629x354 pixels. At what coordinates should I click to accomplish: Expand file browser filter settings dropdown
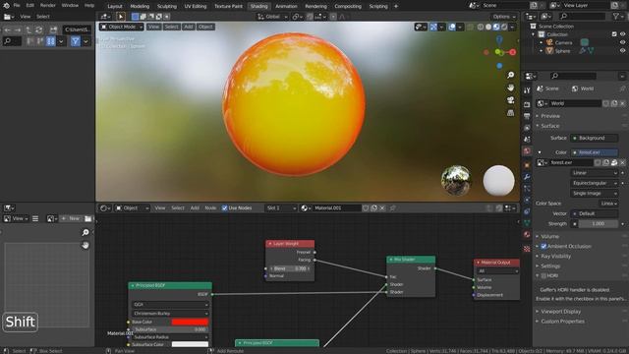point(86,41)
